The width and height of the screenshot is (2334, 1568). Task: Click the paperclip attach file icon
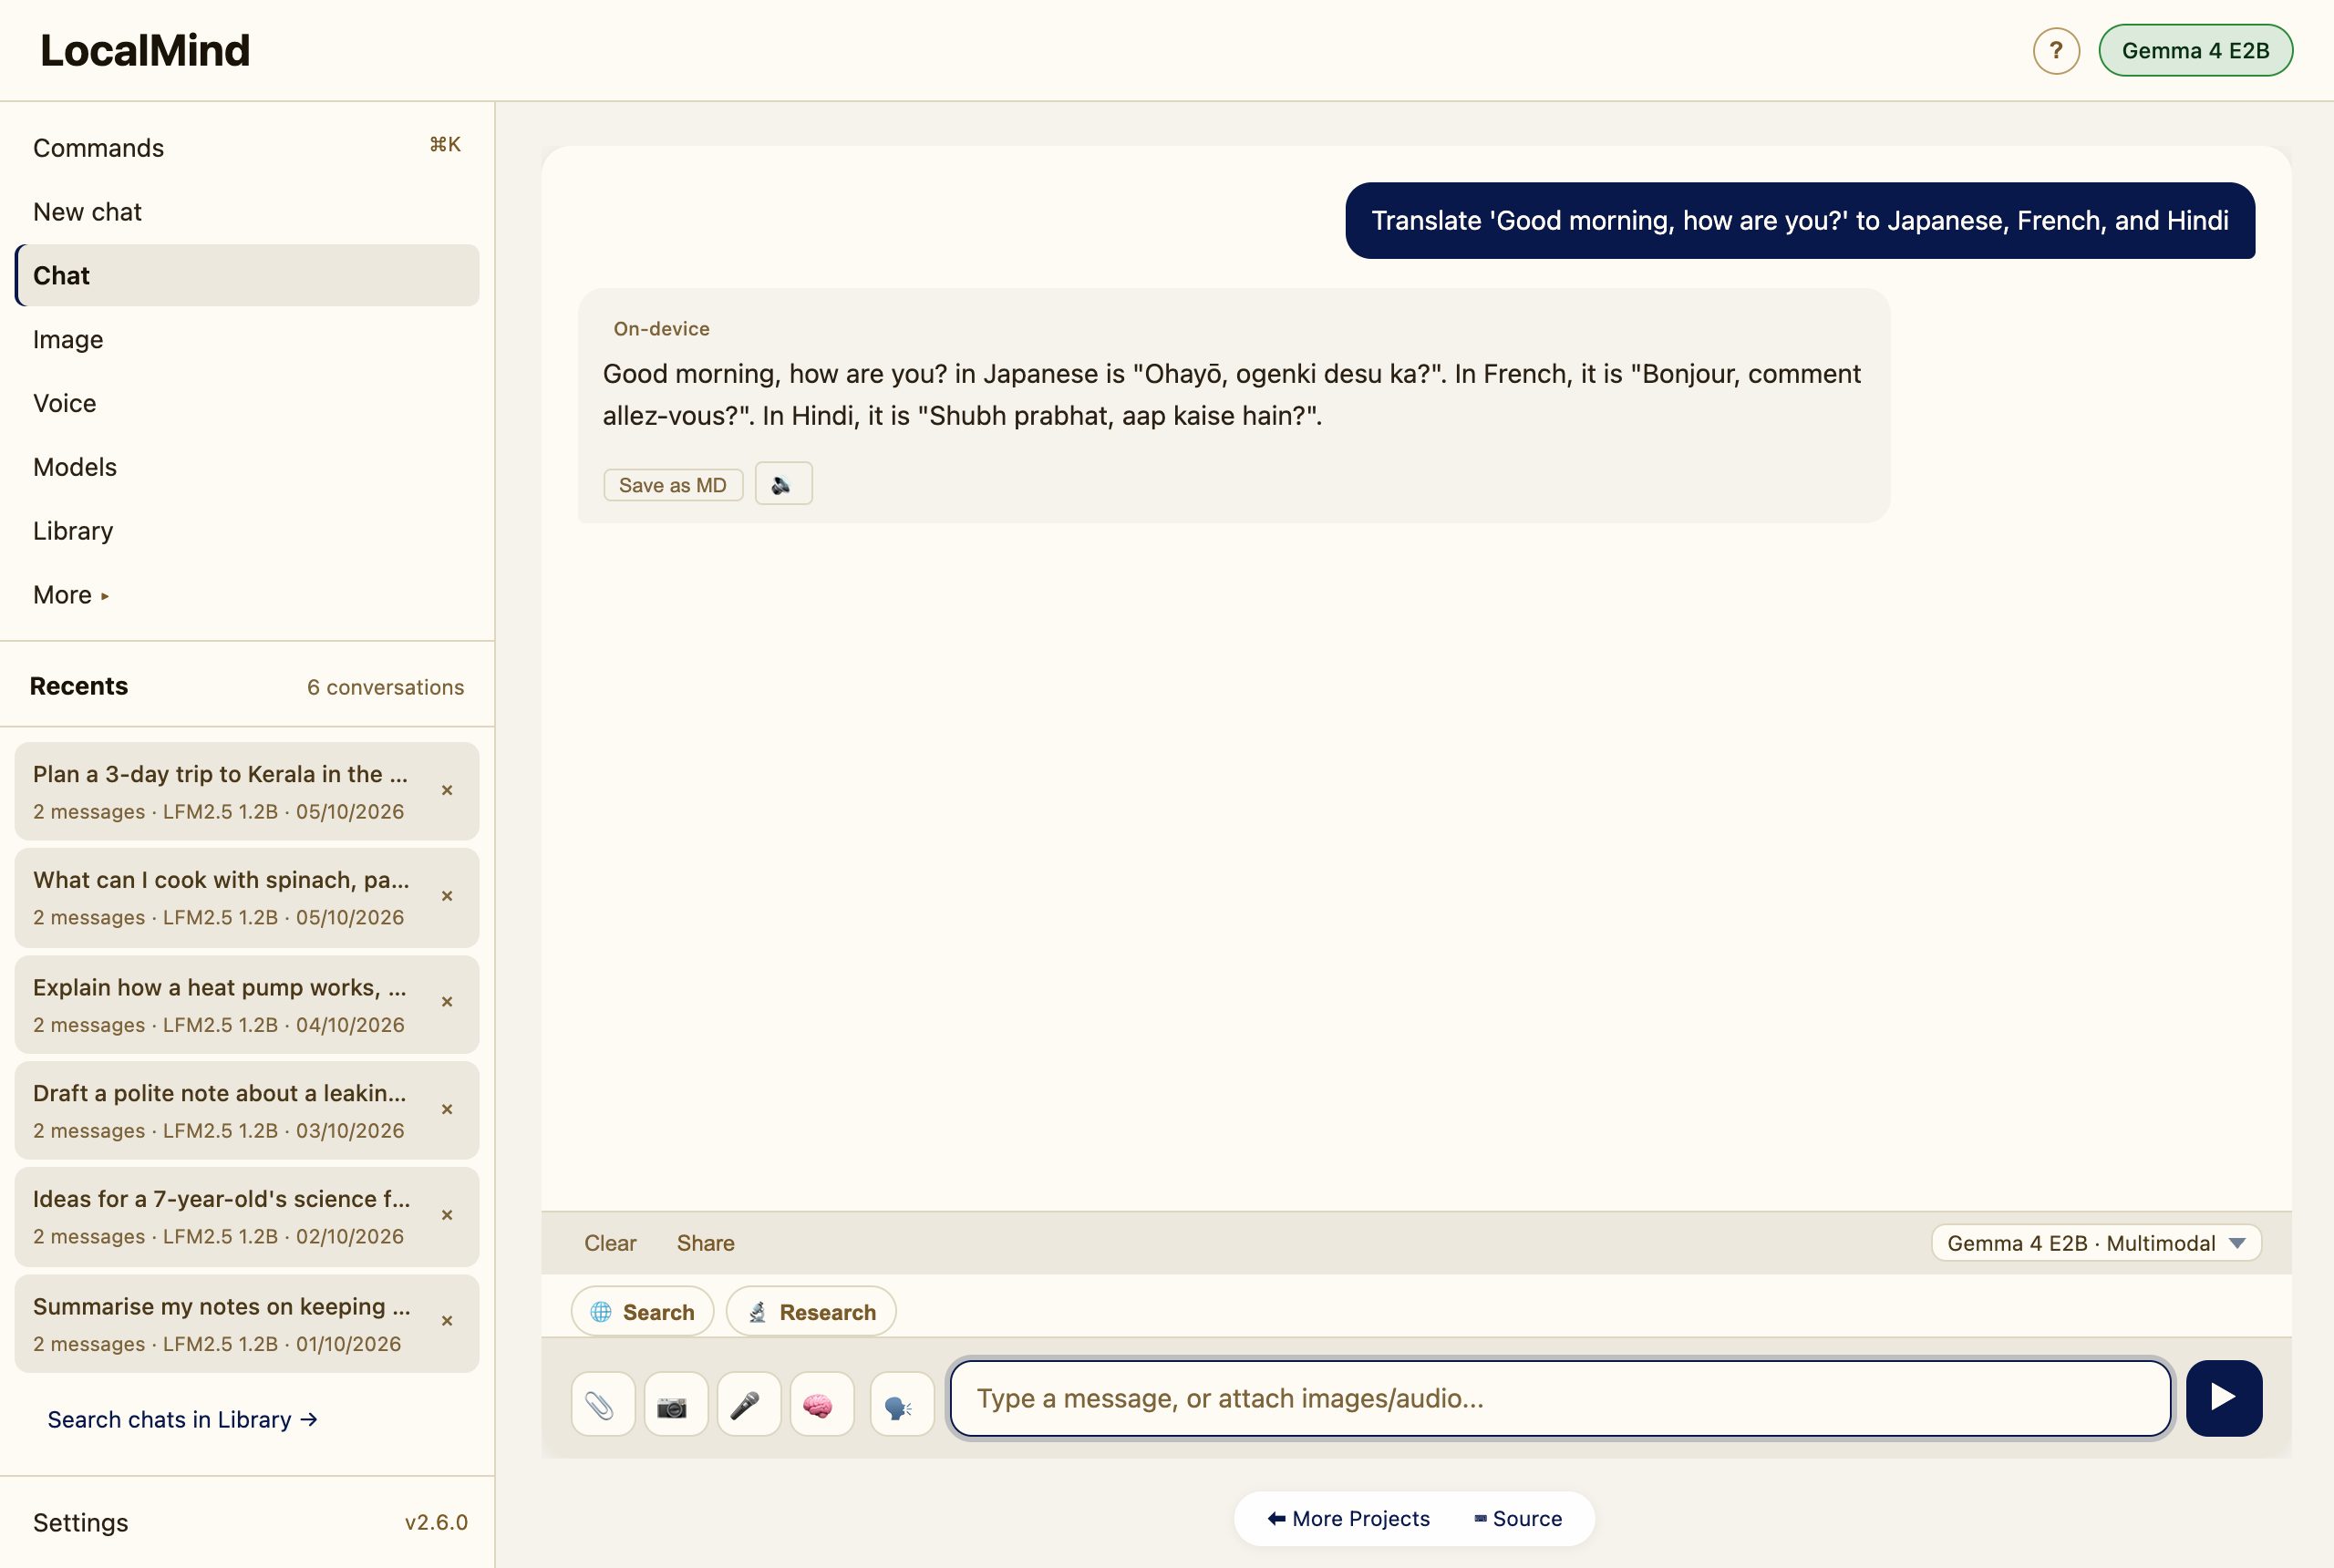click(x=602, y=1404)
